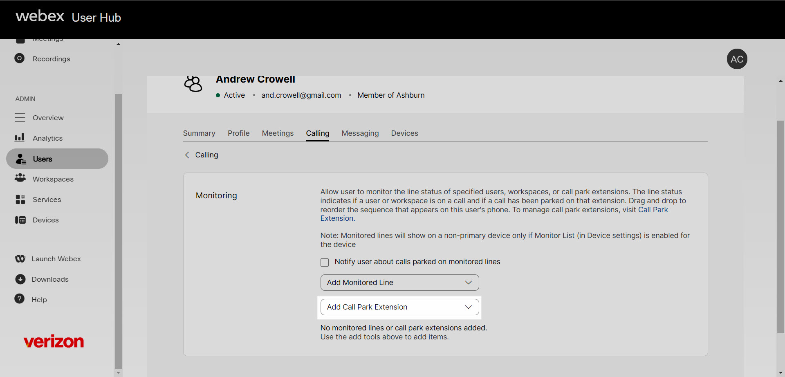Switch to the Summary tab

coord(199,133)
